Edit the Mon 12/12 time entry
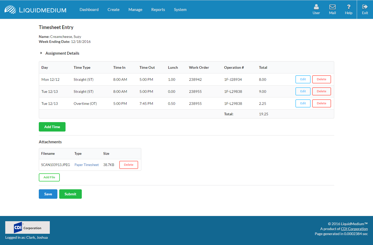The width and height of the screenshot is (373, 245). pyautogui.click(x=303, y=79)
